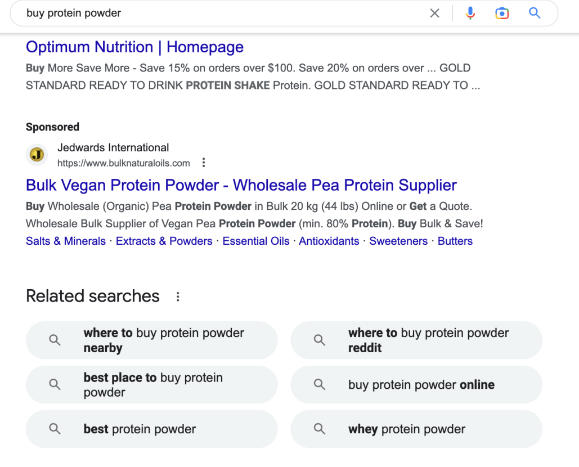Clear the search box with the X icon
The height and width of the screenshot is (467, 579).
click(434, 14)
